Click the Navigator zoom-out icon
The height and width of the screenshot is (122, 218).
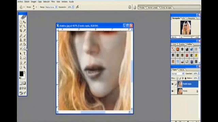tap(181, 37)
